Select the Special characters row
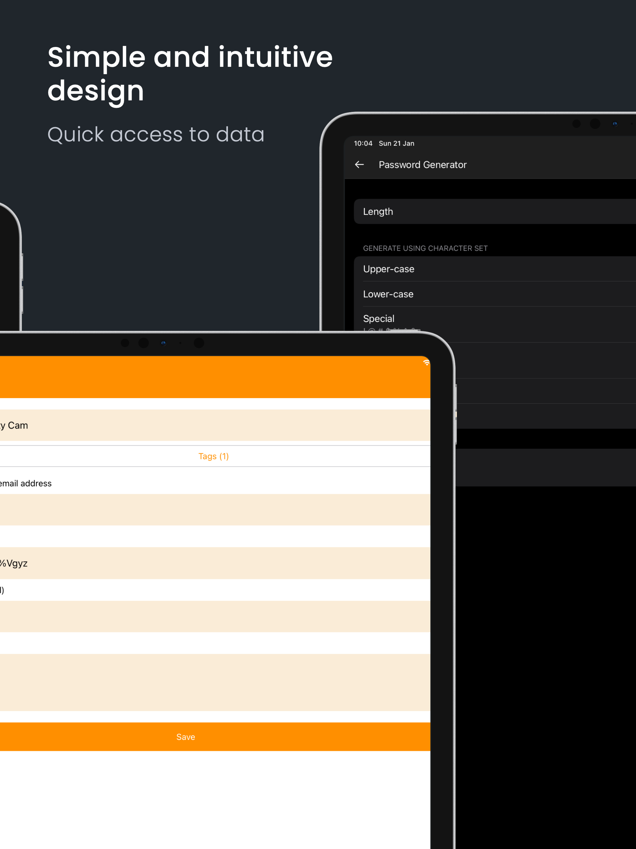636x849 pixels. [x=494, y=324]
